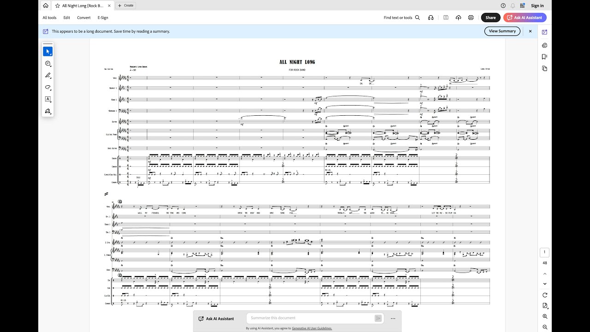
Task: Open the Bookmarks panel in right sidebar
Action: (x=545, y=57)
